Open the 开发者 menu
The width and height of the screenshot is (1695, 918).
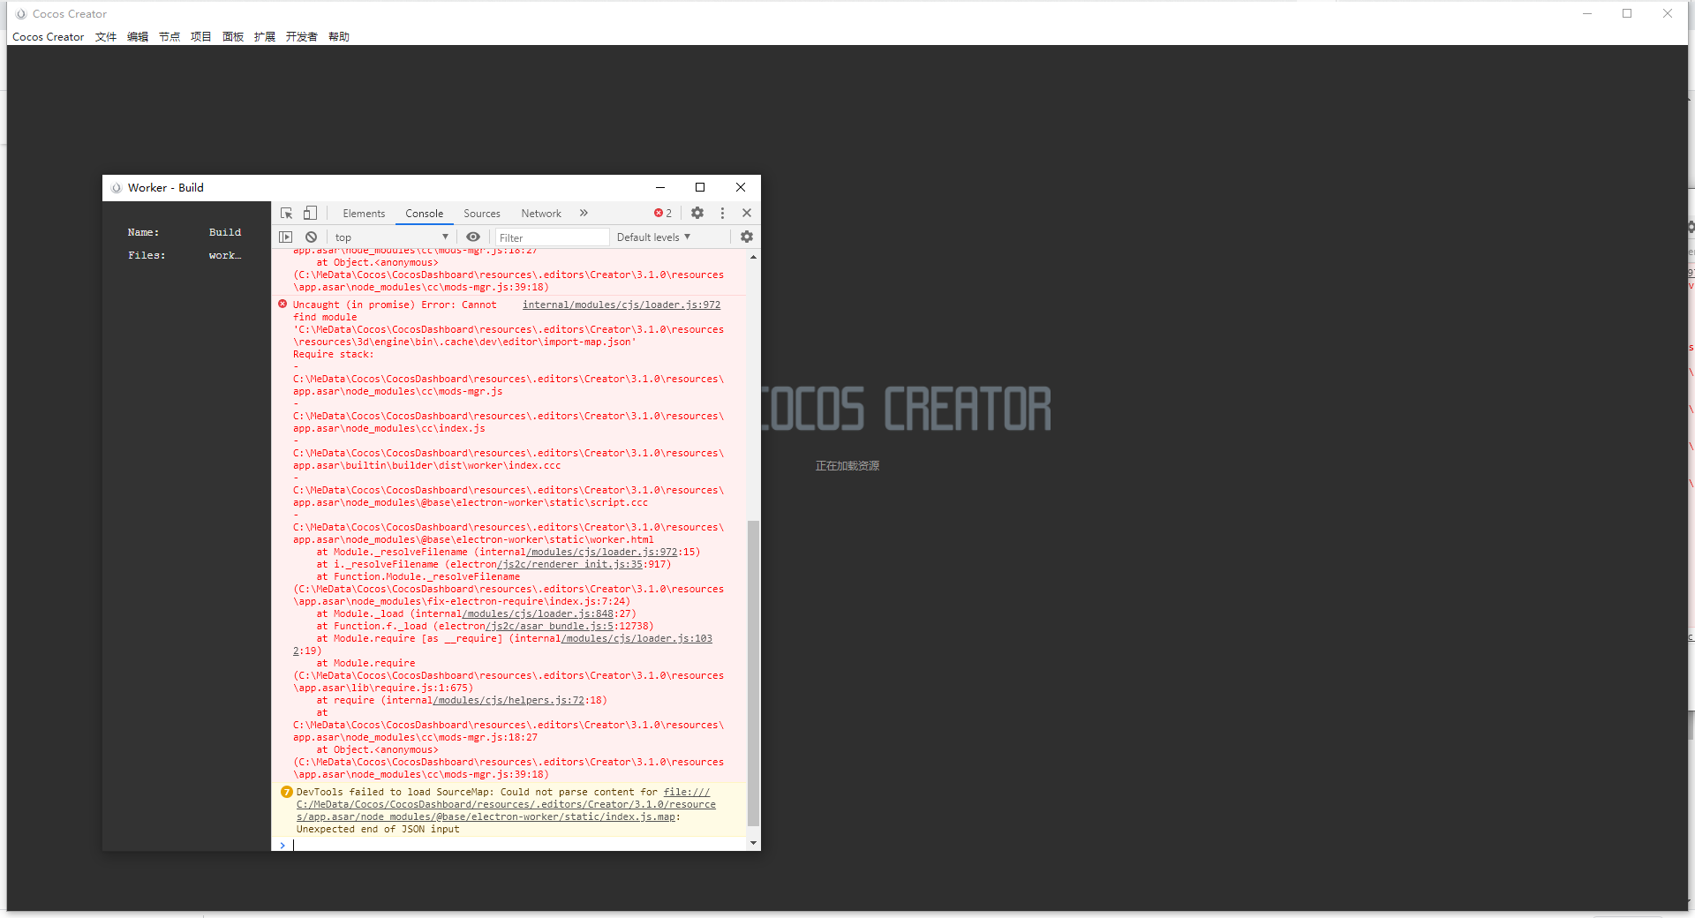tap(302, 37)
